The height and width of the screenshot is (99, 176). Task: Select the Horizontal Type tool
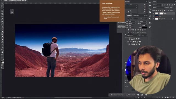pos(2,45)
